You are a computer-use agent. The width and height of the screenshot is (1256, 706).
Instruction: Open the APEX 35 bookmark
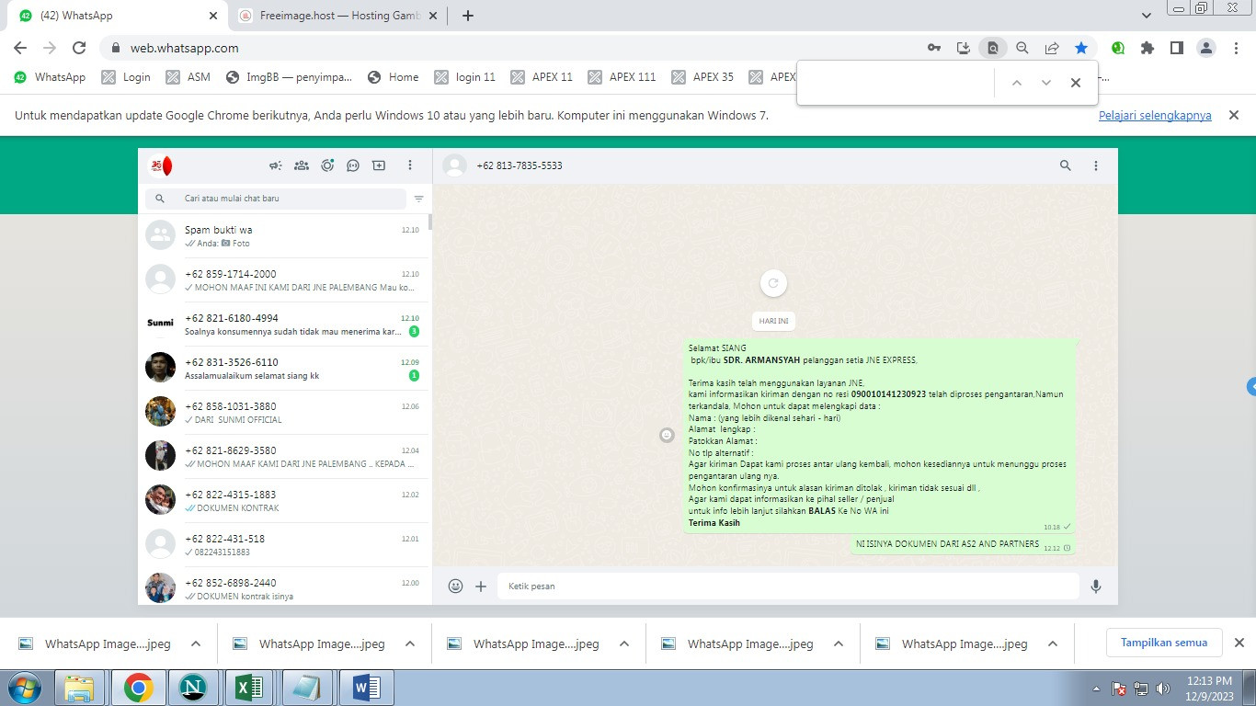702,77
